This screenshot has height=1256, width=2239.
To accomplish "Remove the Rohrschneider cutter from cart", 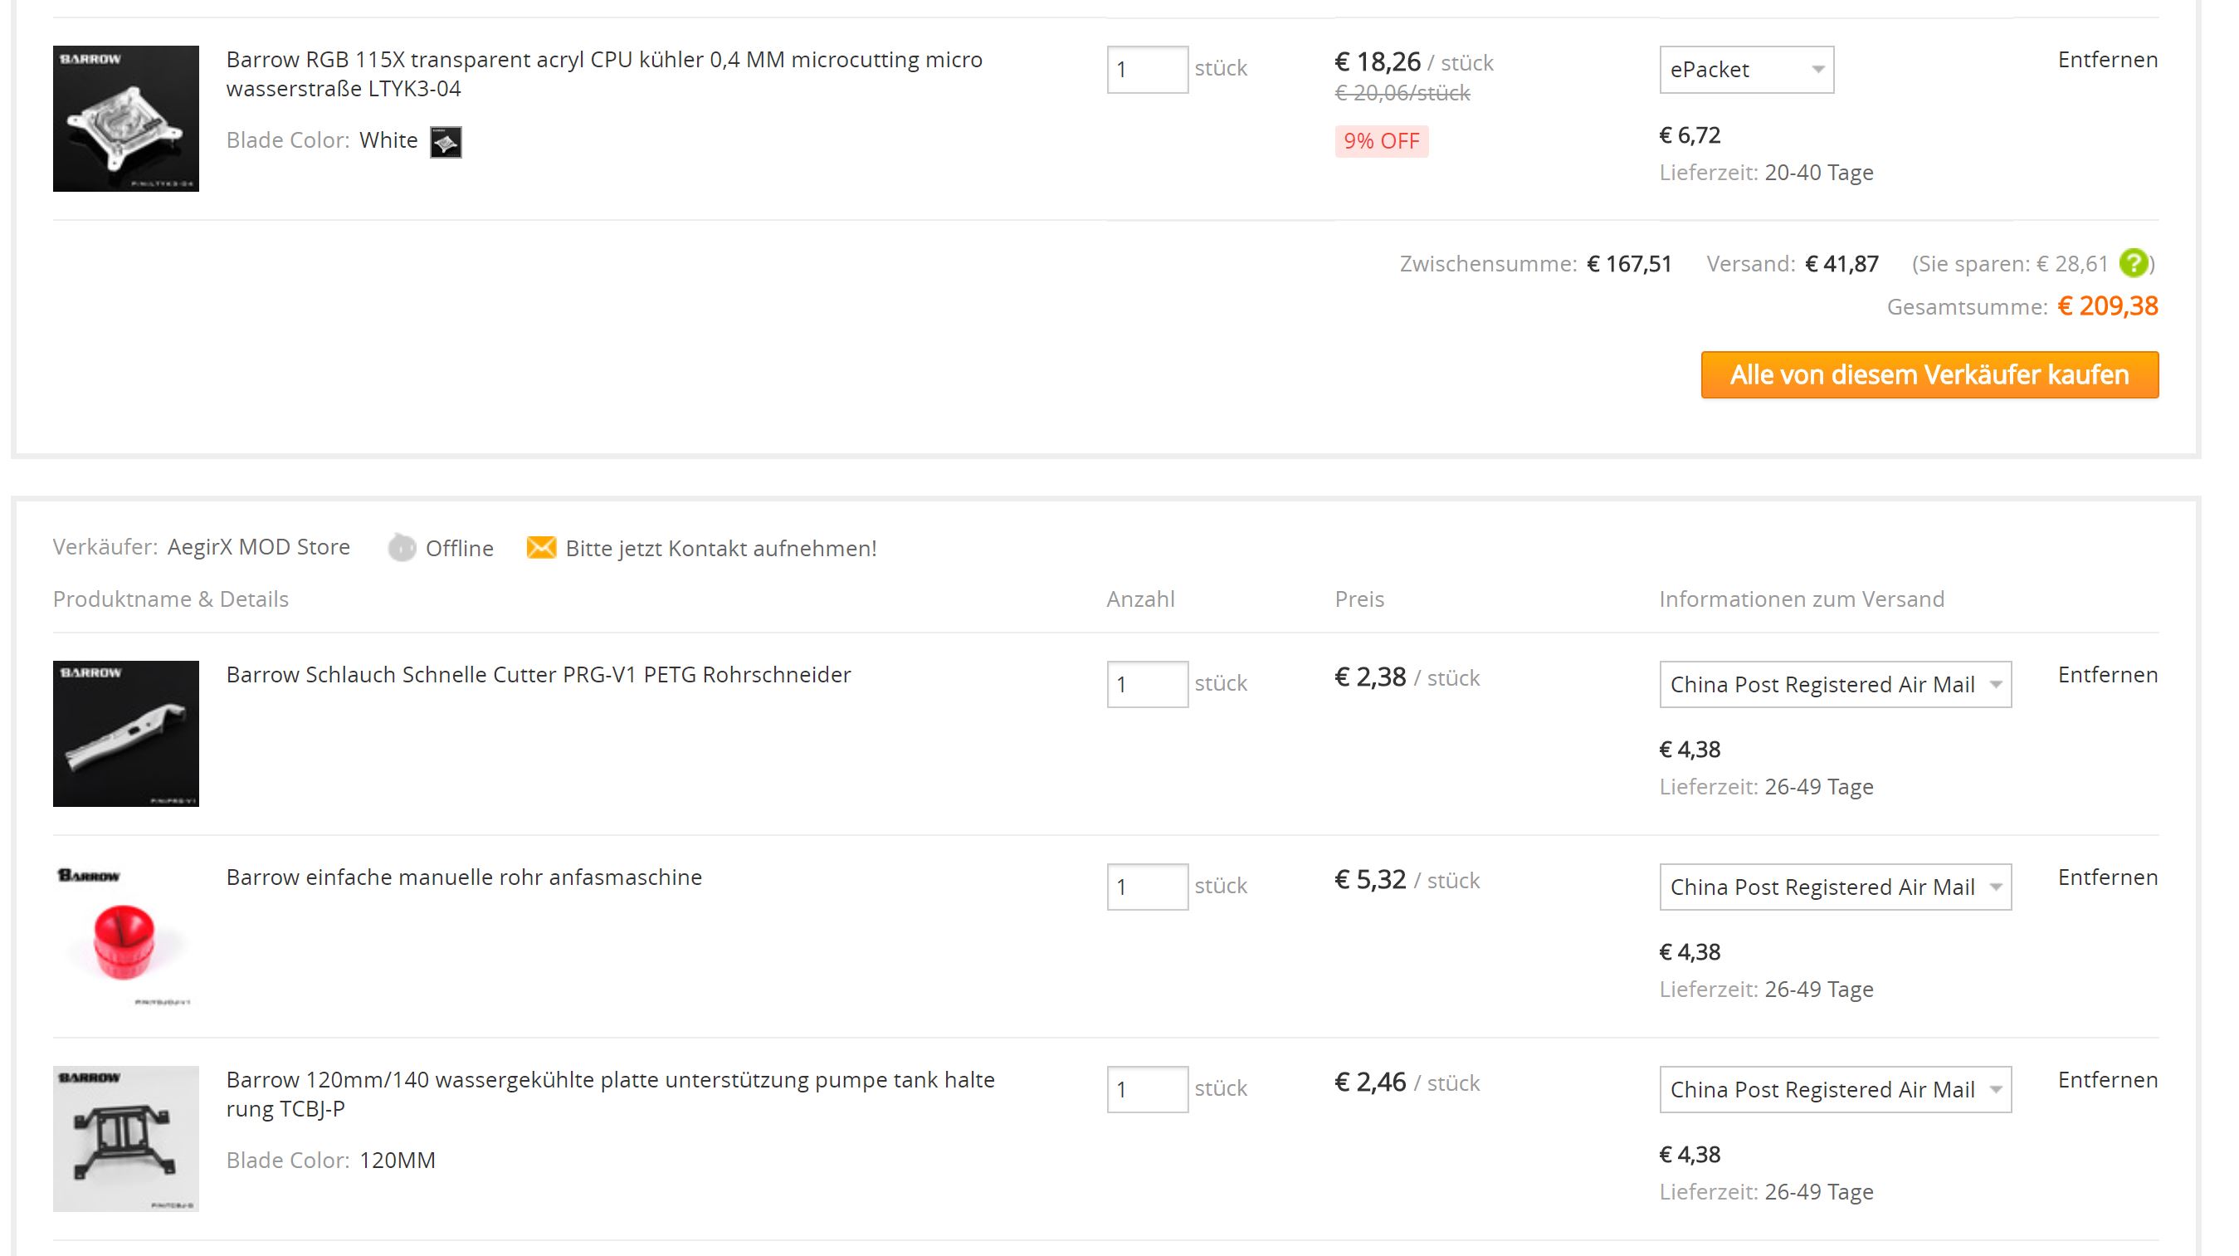I will tap(2107, 675).
